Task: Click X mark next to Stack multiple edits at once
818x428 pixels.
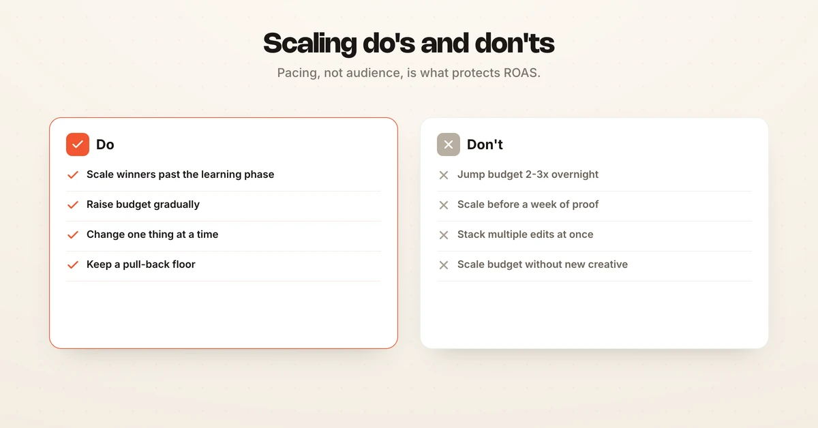Action: pos(444,235)
